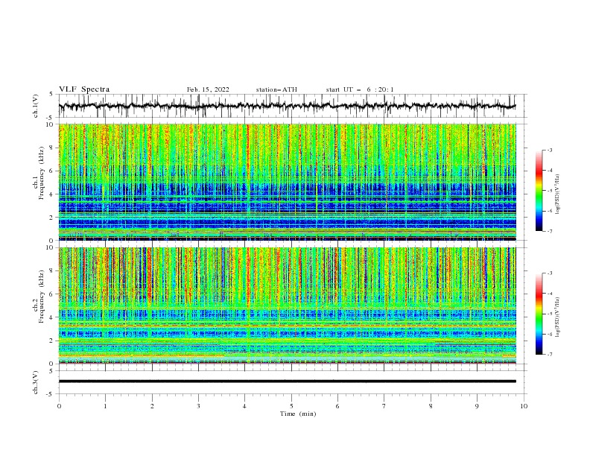Image resolution: width=590 pixels, height=456 pixels.
Task: Click time axis tick label "1"
Action: pyautogui.click(x=105, y=406)
